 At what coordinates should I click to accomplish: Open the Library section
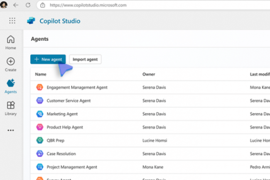tap(10, 108)
